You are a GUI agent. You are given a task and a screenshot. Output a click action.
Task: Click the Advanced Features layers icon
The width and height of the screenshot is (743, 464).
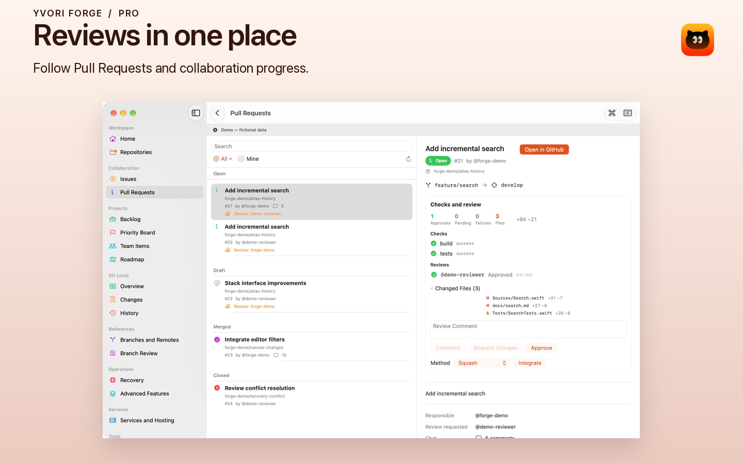113,393
